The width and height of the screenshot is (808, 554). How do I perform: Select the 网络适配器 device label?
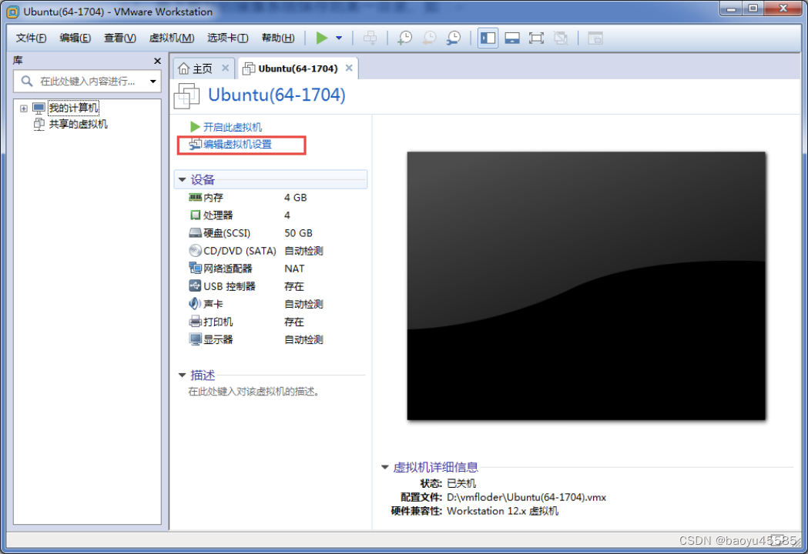228,269
